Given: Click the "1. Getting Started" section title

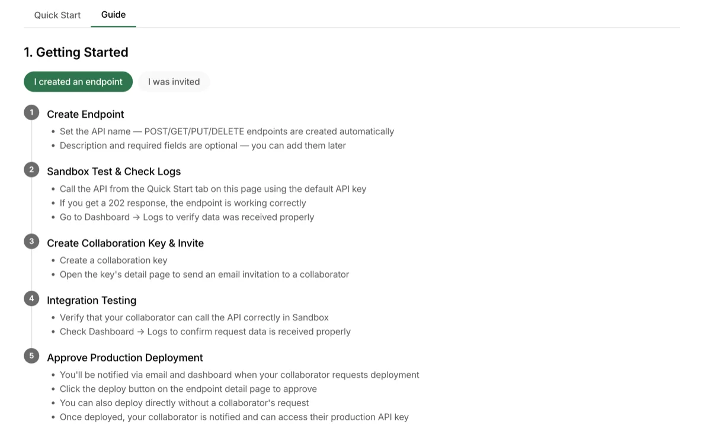Looking at the screenshot, I should [76, 52].
